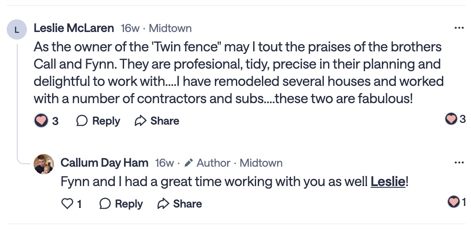Like Callum Day Ham's reply with heart
Image resolution: width=471 pixels, height=229 pixels.
(x=67, y=204)
